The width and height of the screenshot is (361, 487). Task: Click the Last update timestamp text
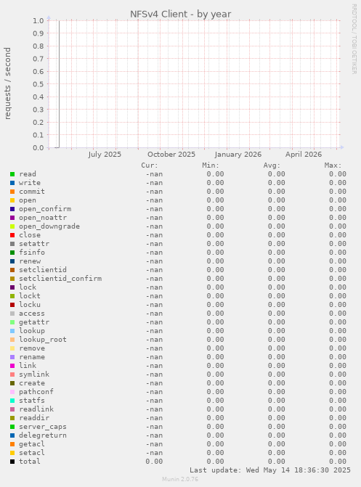[270, 470]
